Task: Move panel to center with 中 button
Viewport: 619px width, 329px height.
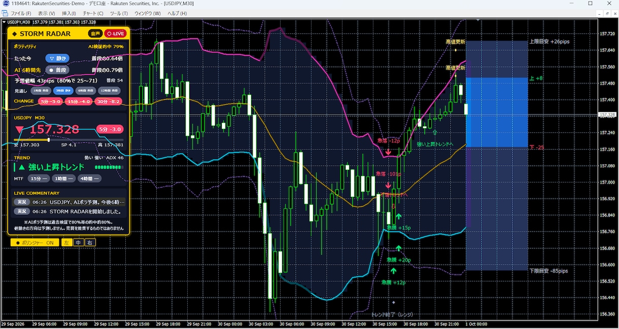Action: click(78, 243)
